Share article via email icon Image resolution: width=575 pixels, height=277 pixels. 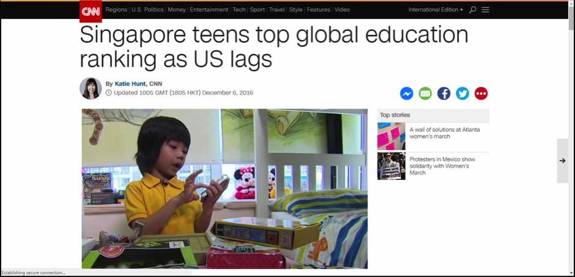click(425, 94)
